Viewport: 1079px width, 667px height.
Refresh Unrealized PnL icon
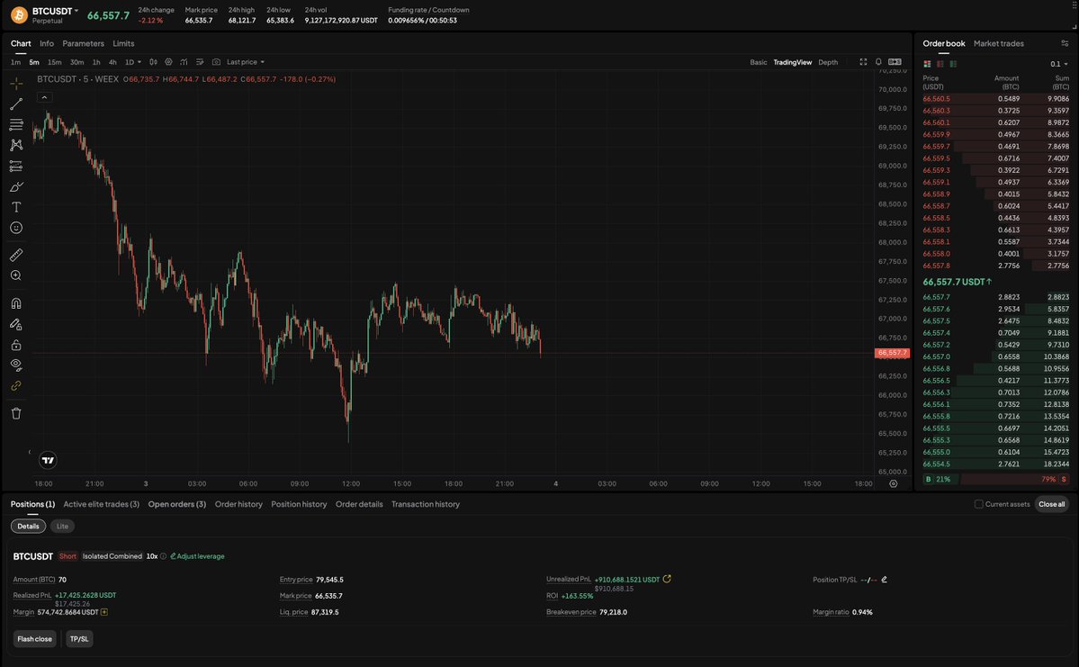click(x=667, y=579)
